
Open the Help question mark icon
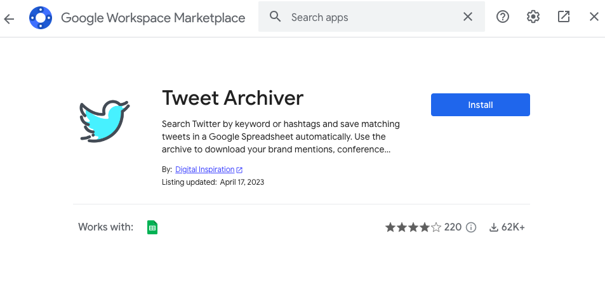[x=503, y=17]
